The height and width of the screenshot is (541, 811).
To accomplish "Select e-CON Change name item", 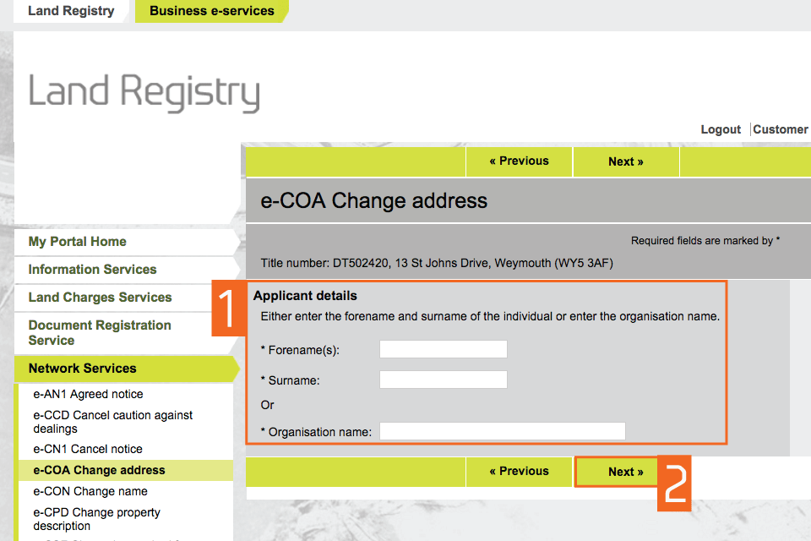I will point(90,491).
